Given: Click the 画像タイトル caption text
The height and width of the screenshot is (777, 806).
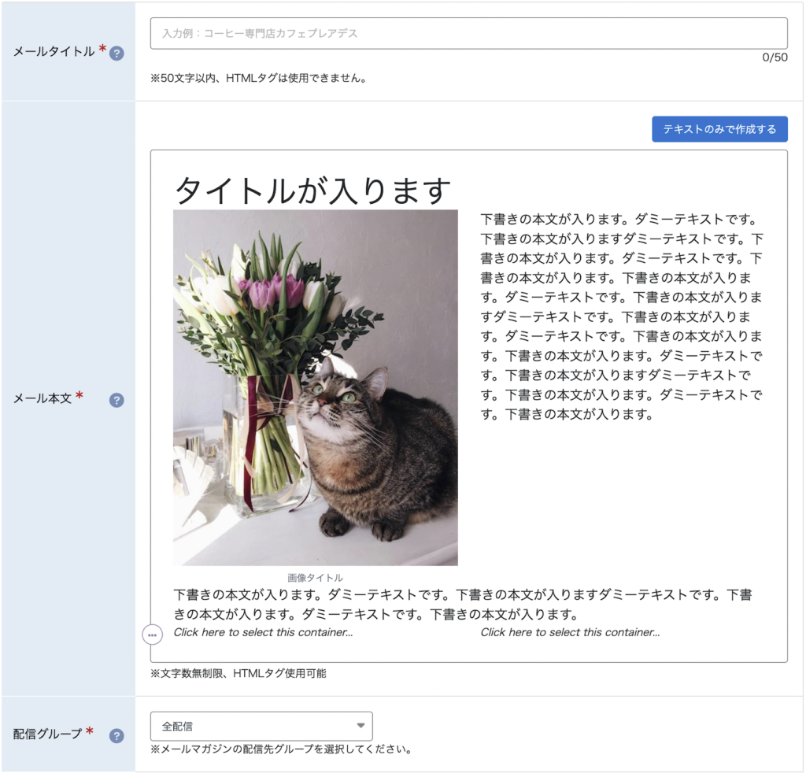Looking at the screenshot, I should pyautogui.click(x=315, y=578).
